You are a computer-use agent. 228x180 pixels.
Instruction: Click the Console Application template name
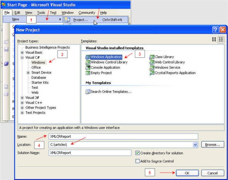coord(105,68)
